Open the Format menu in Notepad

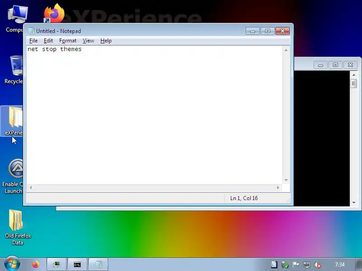coord(67,41)
